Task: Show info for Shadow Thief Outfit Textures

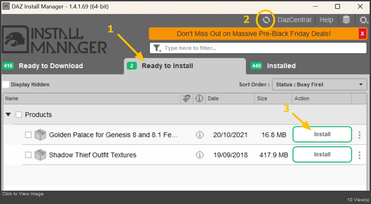Action: (x=200, y=155)
